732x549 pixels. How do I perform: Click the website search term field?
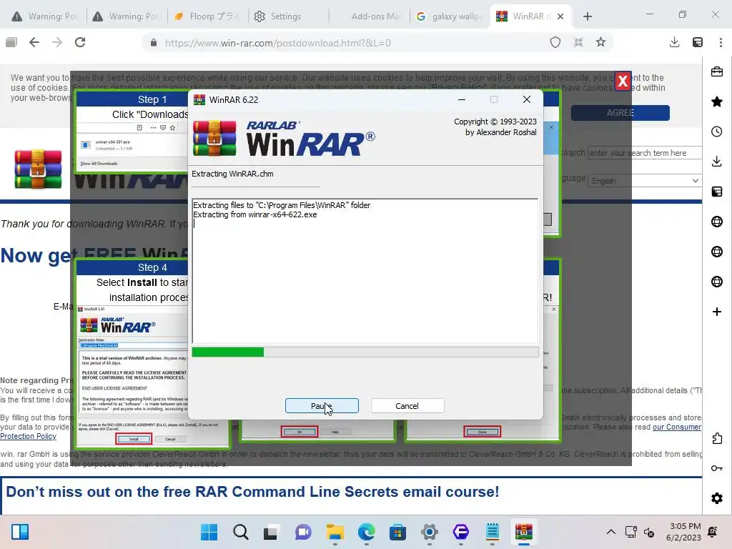click(x=644, y=153)
